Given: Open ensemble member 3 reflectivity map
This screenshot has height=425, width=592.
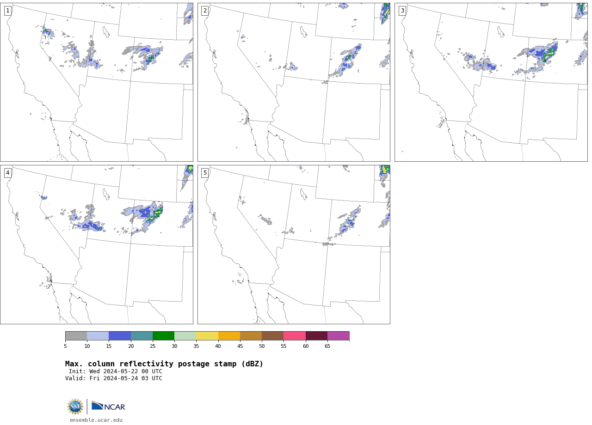Looking at the screenshot, I should (491, 82).
